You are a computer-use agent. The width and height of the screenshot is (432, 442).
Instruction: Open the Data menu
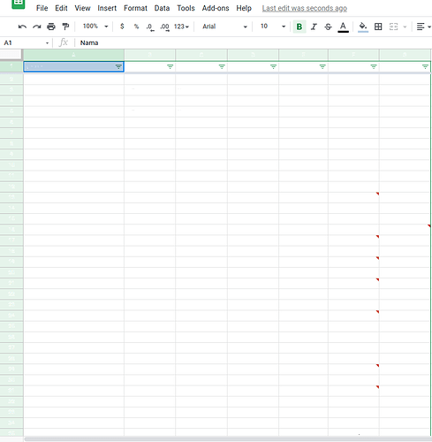point(162,8)
